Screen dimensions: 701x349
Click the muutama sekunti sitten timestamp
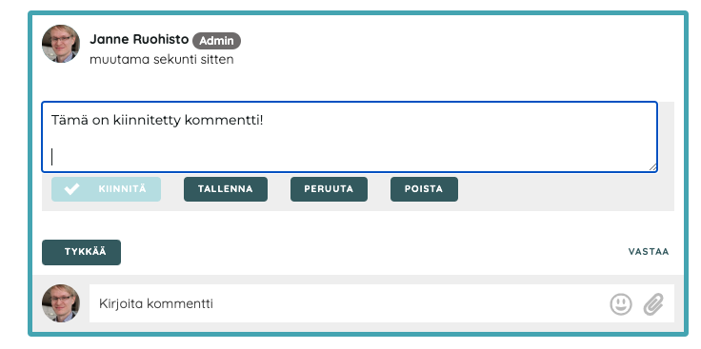[161, 59]
